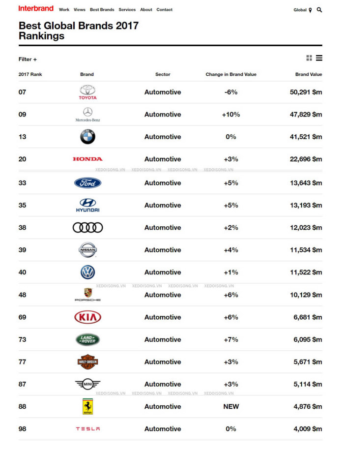Select the Toyota brand logo

pos(87,92)
